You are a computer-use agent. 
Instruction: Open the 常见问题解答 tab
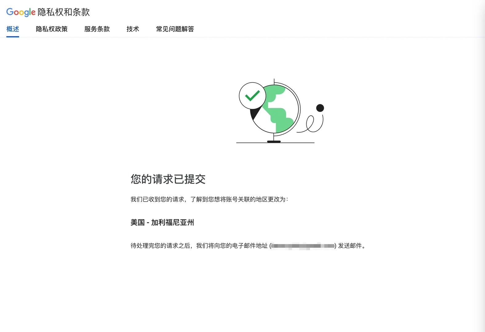coord(175,29)
